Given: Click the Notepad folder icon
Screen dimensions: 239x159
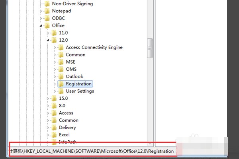Looking at the screenshot, I should point(47,11).
